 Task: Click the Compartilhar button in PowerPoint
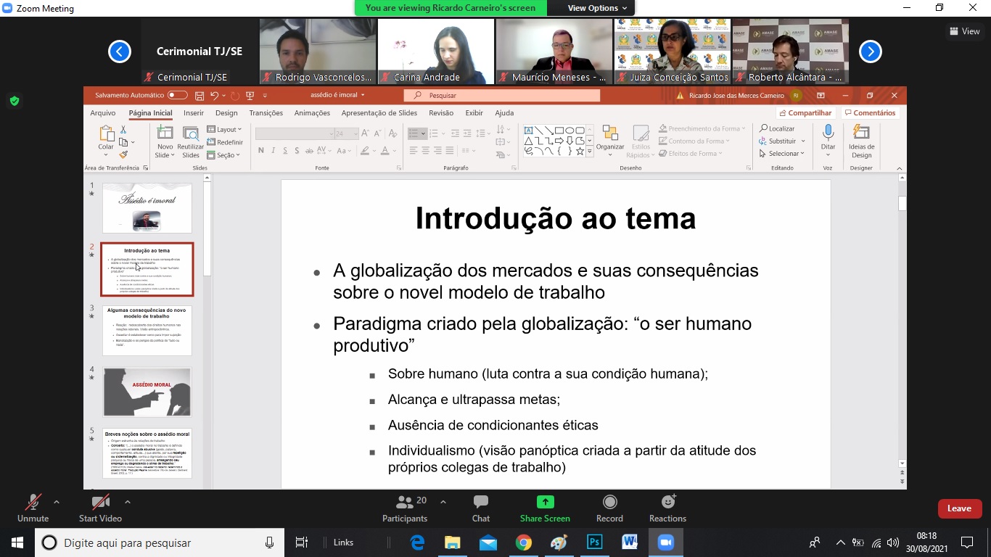(805, 113)
